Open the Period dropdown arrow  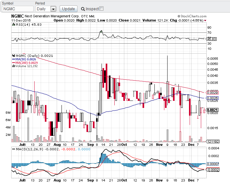[x=53, y=9]
